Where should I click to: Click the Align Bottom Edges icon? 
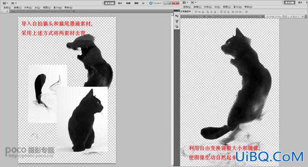click(x=203, y=12)
